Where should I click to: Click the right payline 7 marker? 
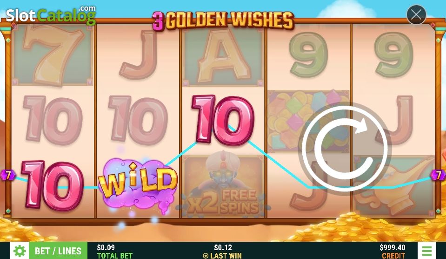click(x=438, y=175)
